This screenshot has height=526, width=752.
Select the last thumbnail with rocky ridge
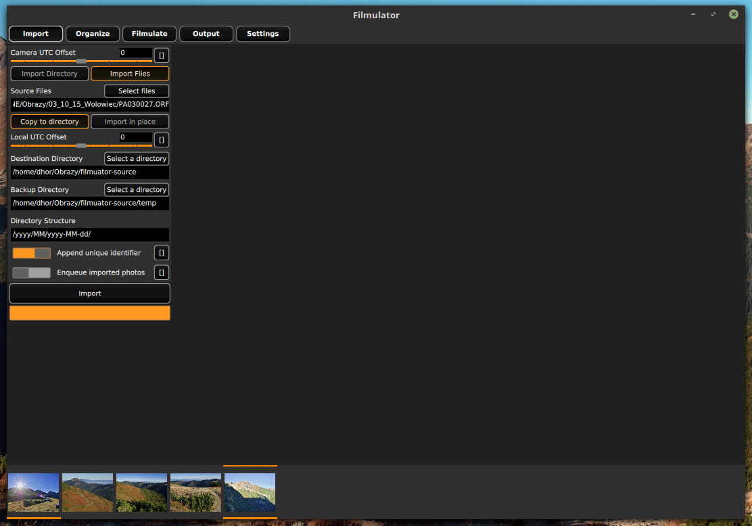click(250, 492)
